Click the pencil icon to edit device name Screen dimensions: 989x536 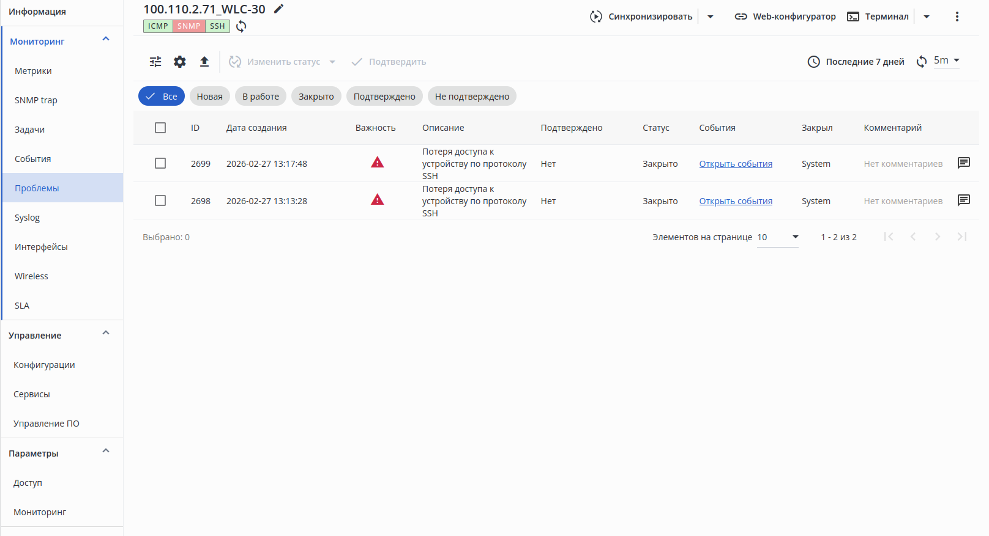279,9
